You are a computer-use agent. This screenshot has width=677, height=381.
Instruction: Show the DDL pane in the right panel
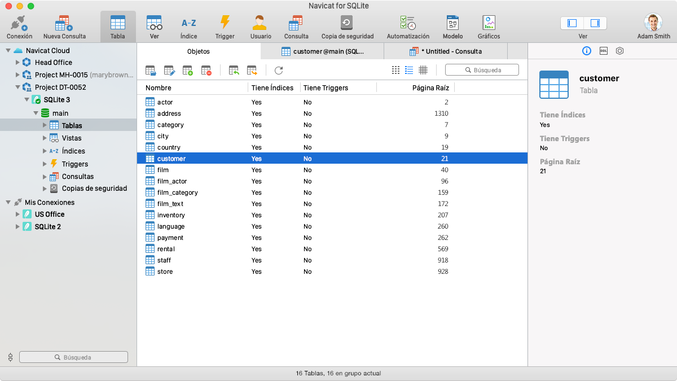click(x=603, y=50)
